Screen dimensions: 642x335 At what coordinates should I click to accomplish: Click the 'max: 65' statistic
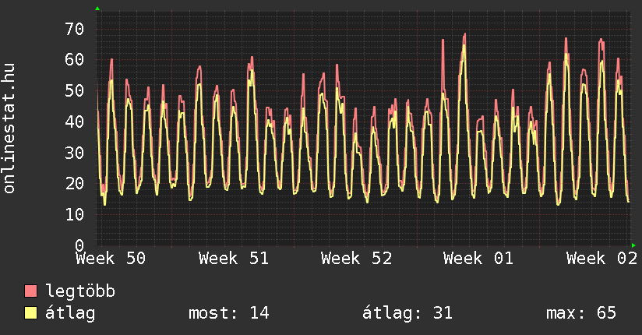tap(581, 313)
